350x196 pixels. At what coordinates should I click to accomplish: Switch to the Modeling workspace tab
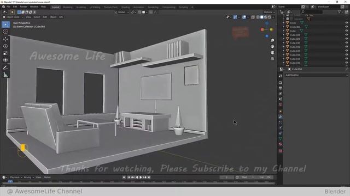tap(67, 7)
